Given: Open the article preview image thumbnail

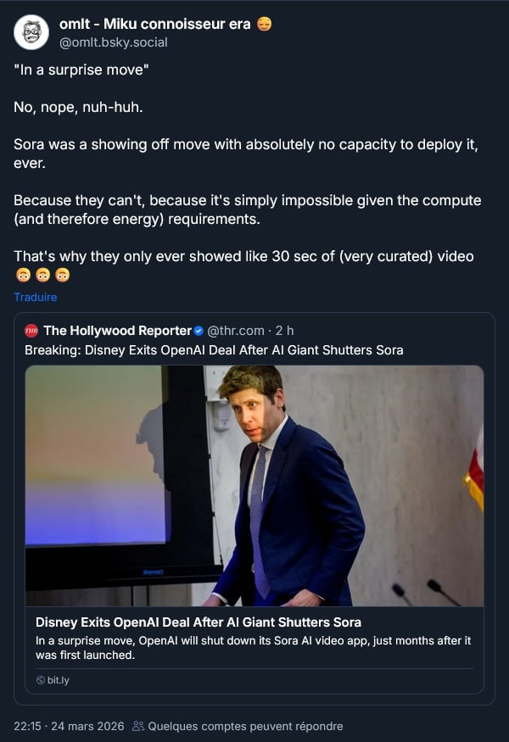Looking at the screenshot, I should tap(254, 485).
